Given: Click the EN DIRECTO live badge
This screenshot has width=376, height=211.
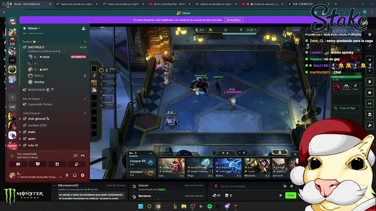Looking at the screenshot, I should click(x=78, y=57).
